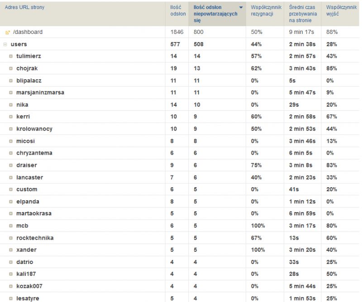Expand the nika row
Viewport: 362px width, 302px height.
tap(11, 105)
